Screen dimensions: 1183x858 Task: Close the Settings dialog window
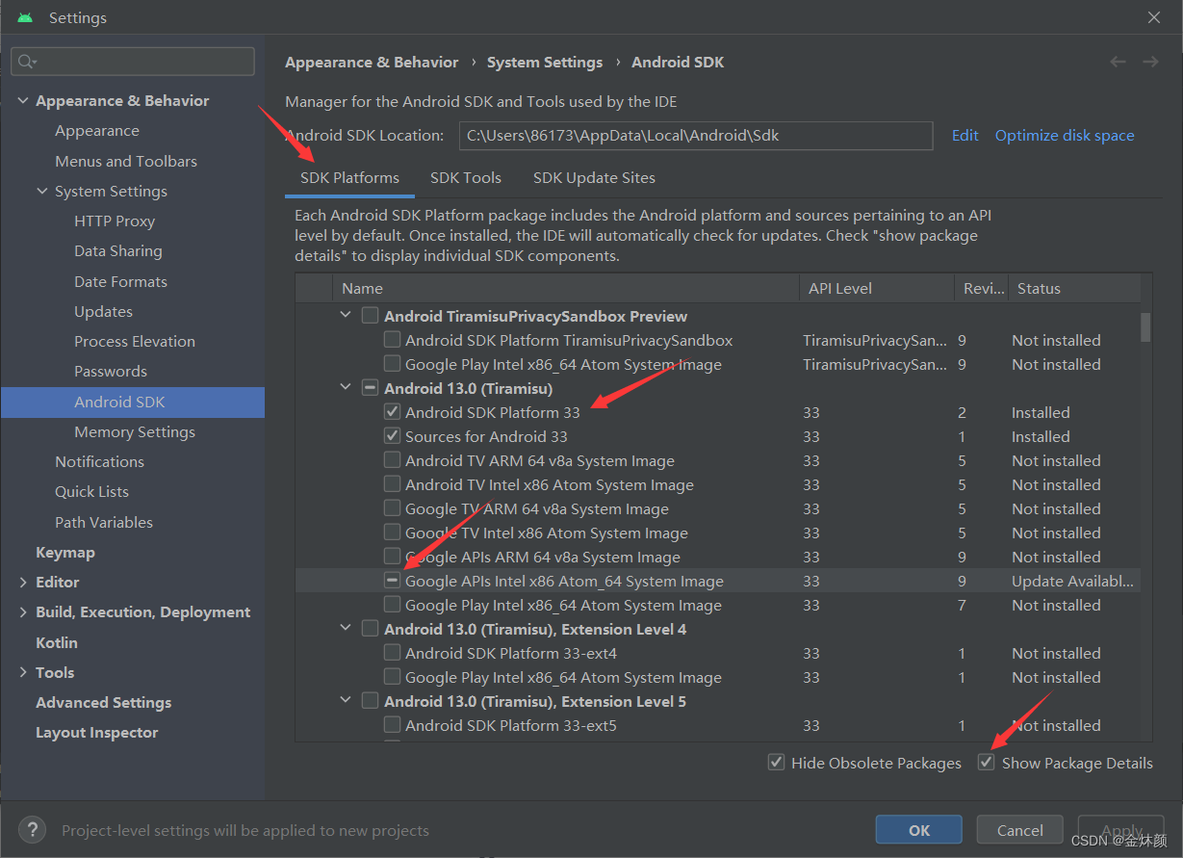pyautogui.click(x=1154, y=17)
